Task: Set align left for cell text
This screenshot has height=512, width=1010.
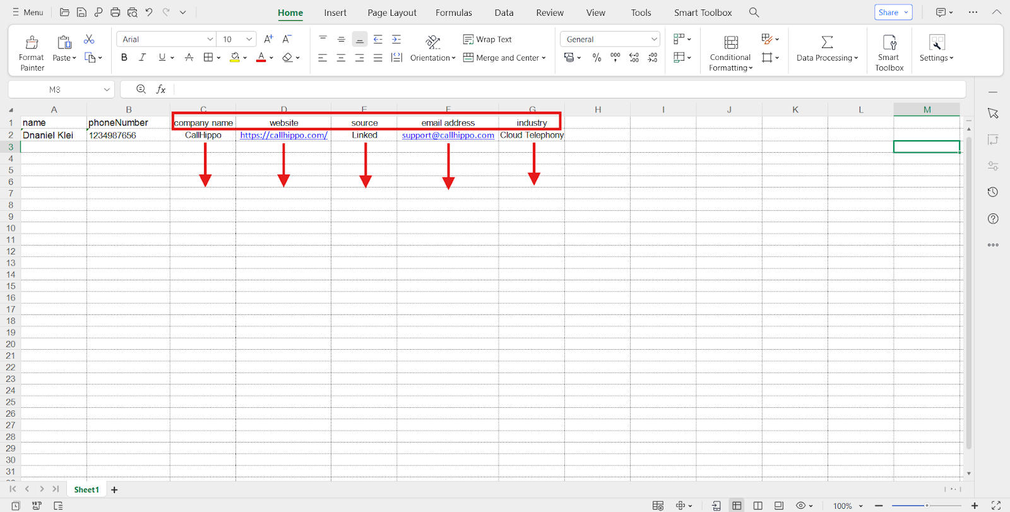Action: click(x=323, y=57)
